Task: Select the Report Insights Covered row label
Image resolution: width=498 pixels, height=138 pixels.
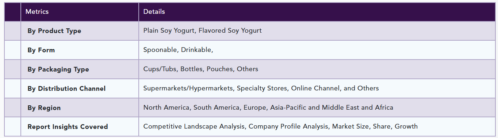Action: (x=68, y=127)
